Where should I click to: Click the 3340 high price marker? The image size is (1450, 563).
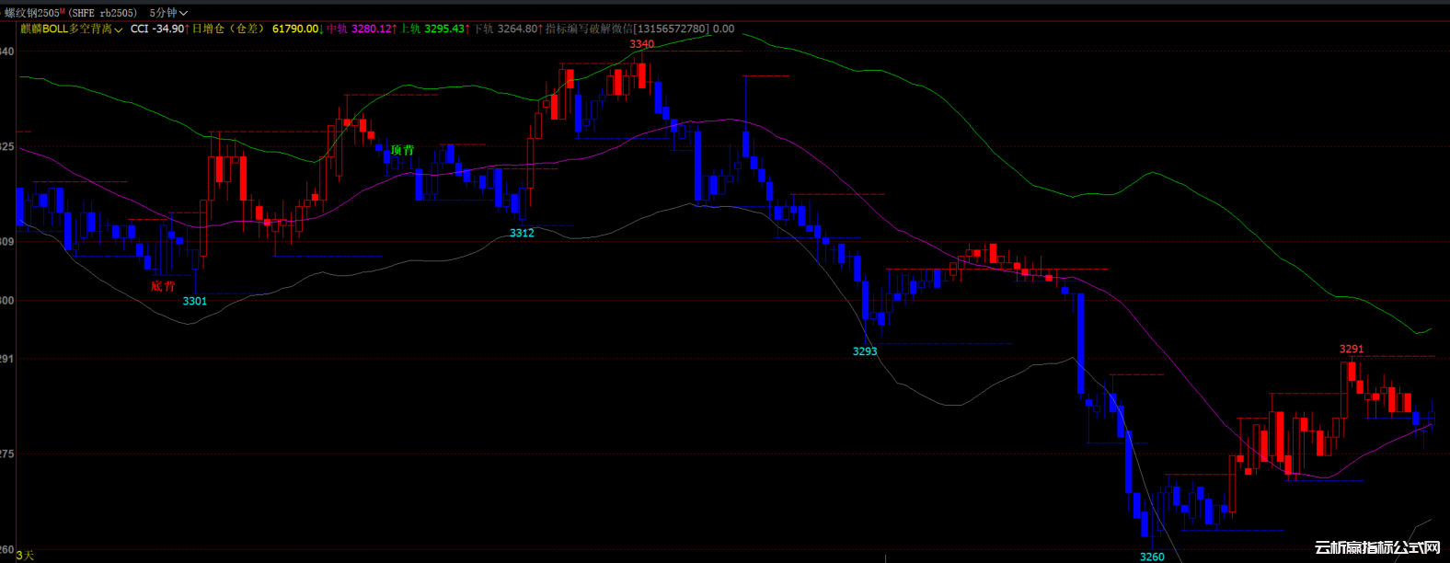[x=642, y=44]
